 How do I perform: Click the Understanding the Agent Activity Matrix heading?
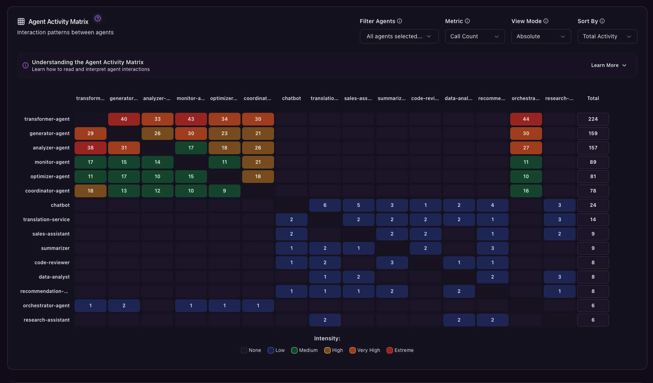pyautogui.click(x=88, y=62)
